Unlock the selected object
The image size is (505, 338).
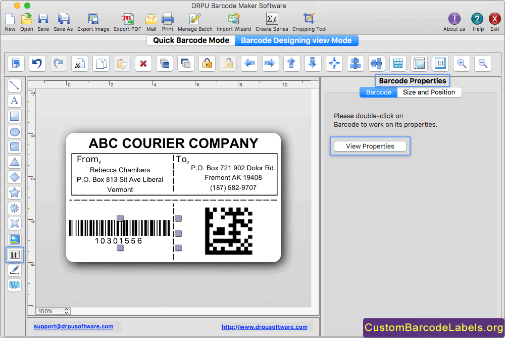pos(228,63)
